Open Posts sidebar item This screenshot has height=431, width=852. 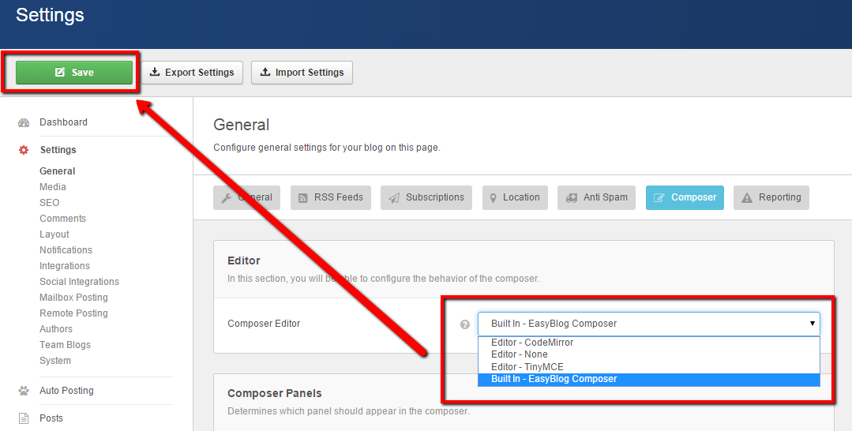pyautogui.click(x=51, y=418)
